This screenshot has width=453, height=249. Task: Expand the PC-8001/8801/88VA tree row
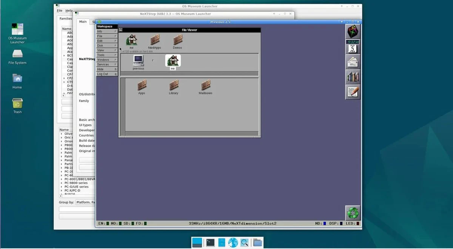pyautogui.click(x=62, y=179)
